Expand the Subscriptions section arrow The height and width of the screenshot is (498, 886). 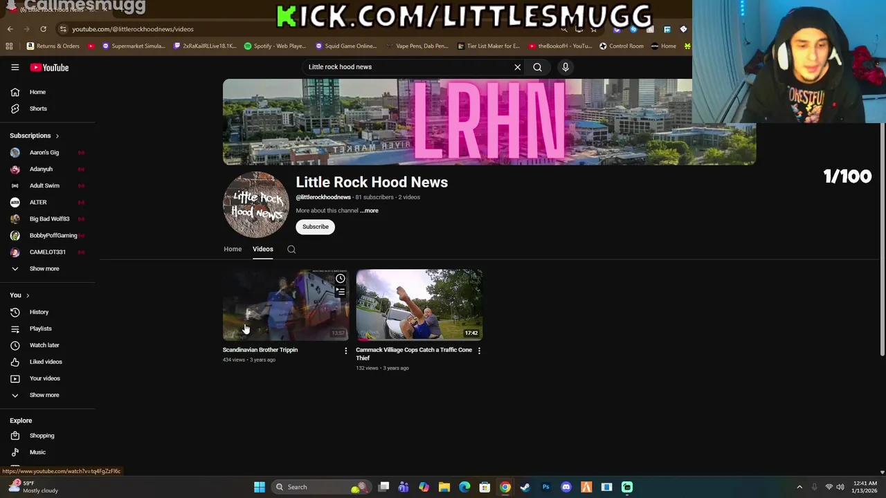tap(57, 136)
